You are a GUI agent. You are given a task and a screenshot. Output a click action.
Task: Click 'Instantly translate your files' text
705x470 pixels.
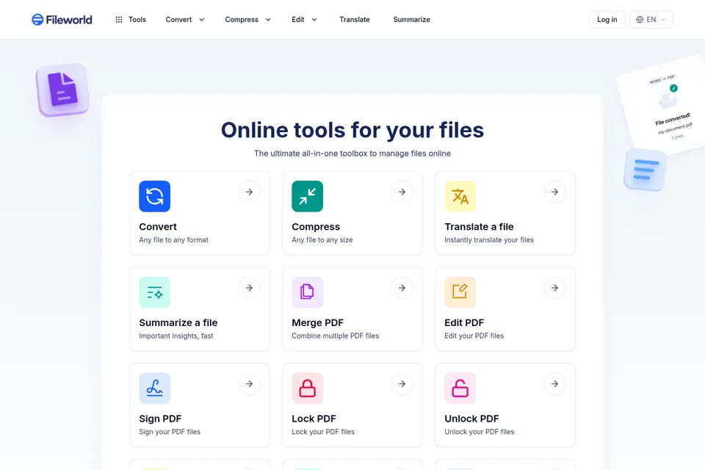489,239
